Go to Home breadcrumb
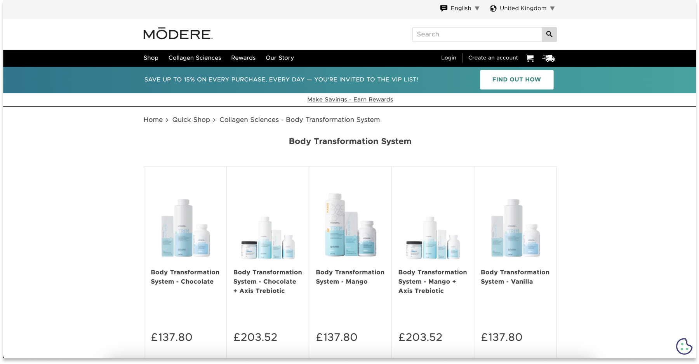The image size is (699, 364). tap(153, 120)
